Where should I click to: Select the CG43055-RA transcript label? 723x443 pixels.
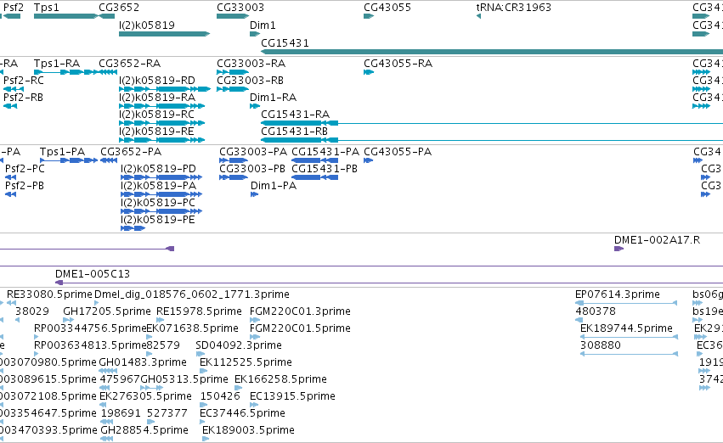[398, 64]
